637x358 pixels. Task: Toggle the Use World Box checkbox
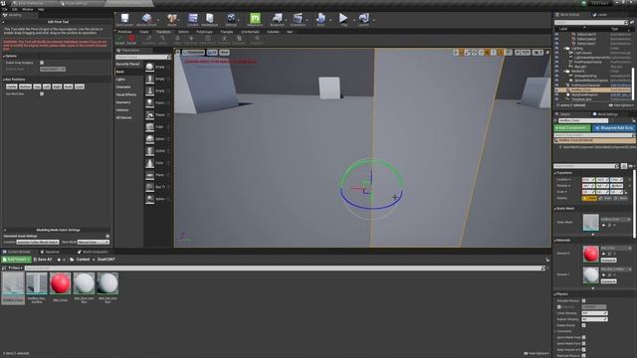tap(42, 93)
